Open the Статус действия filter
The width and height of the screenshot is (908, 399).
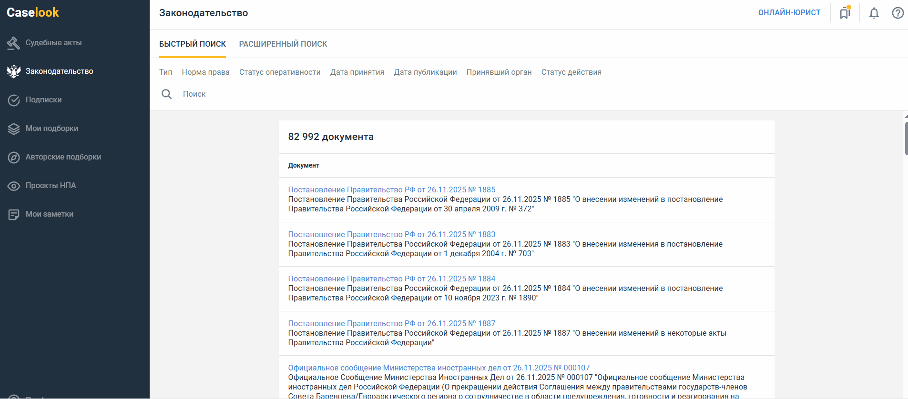571,72
